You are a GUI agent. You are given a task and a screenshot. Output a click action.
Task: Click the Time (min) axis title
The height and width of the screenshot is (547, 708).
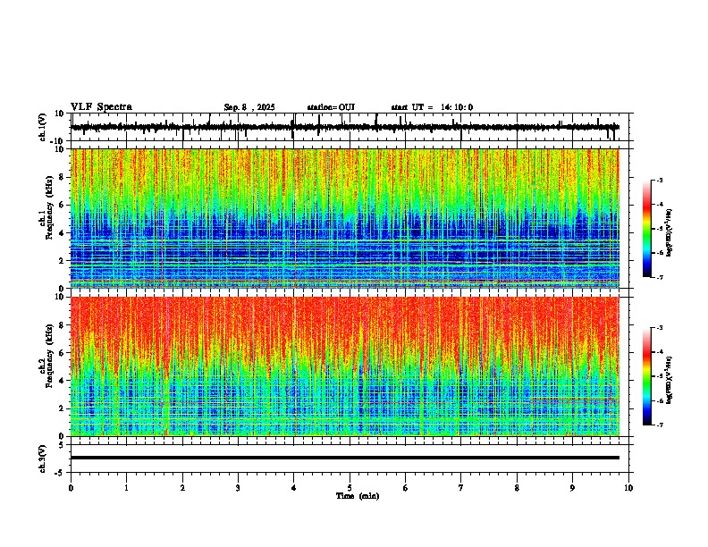click(x=358, y=496)
